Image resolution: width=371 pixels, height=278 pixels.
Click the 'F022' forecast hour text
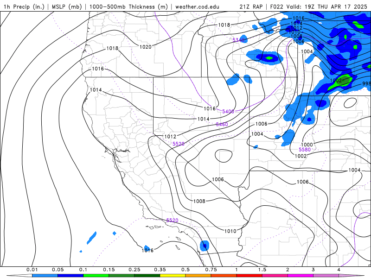[x=276, y=6]
